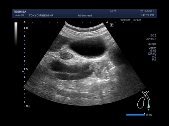Click the DR:60 dynamic range value
This screenshot has height=126, width=169.
[x=152, y=54]
